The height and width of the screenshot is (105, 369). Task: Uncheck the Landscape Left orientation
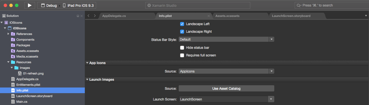(x=182, y=24)
